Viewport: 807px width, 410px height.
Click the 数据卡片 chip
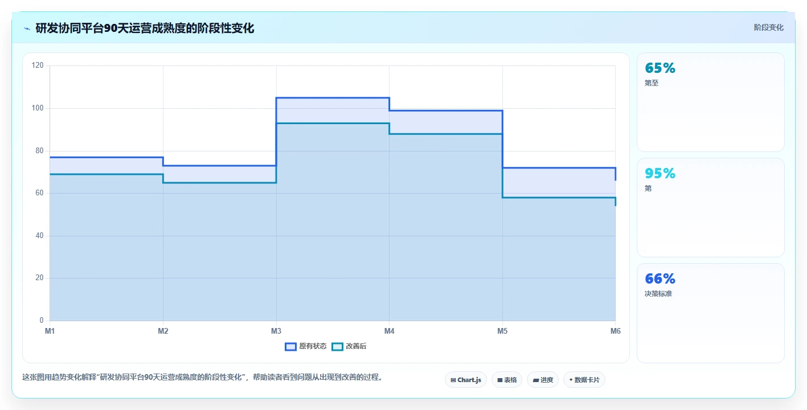pos(584,380)
